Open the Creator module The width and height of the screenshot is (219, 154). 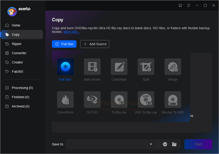[22, 62]
